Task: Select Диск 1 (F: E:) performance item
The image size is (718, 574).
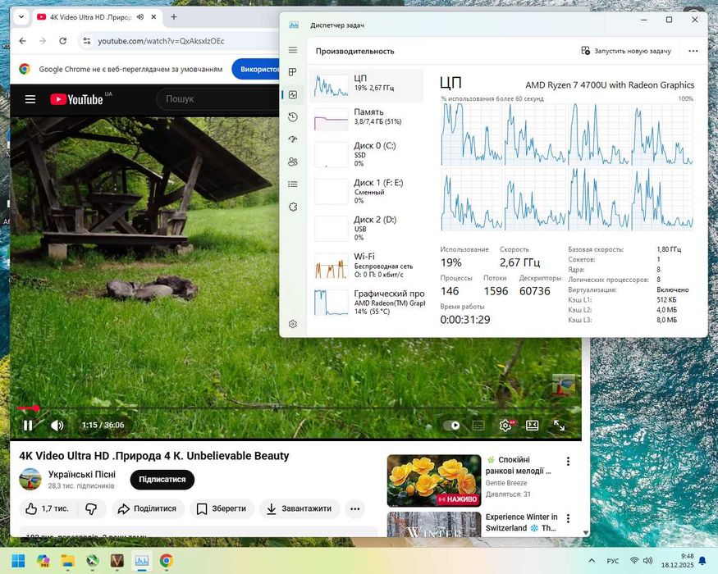Action: pyautogui.click(x=366, y=192)
